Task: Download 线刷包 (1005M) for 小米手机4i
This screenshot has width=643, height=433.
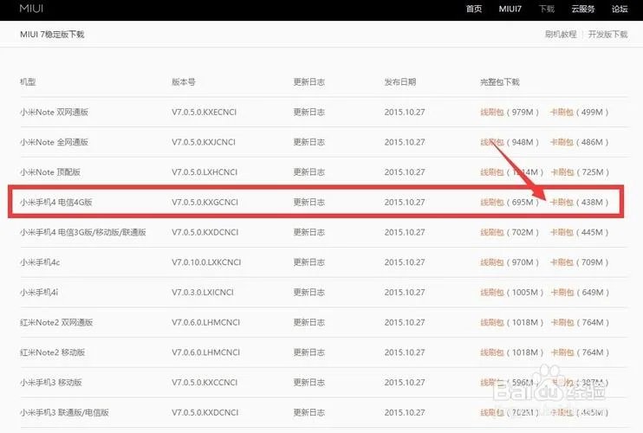Action: (x=491, y=293)
